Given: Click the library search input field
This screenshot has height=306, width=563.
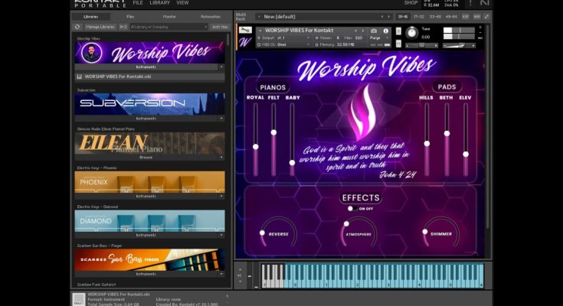Looking at the screenshot, I should pos(169,27).
